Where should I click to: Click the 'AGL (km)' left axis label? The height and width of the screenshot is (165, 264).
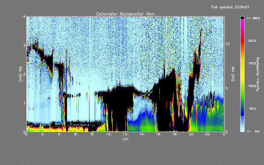tap(20, 74)
